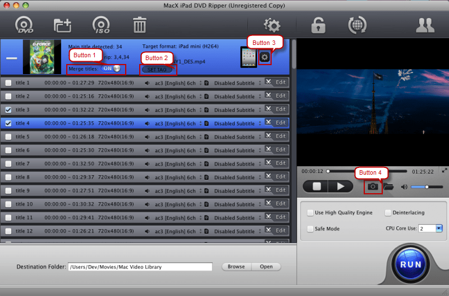
Task: Click duration 00:00:00 – 01:30:32 of title 10
Action: pyautogui.click(x=69, y=204)
